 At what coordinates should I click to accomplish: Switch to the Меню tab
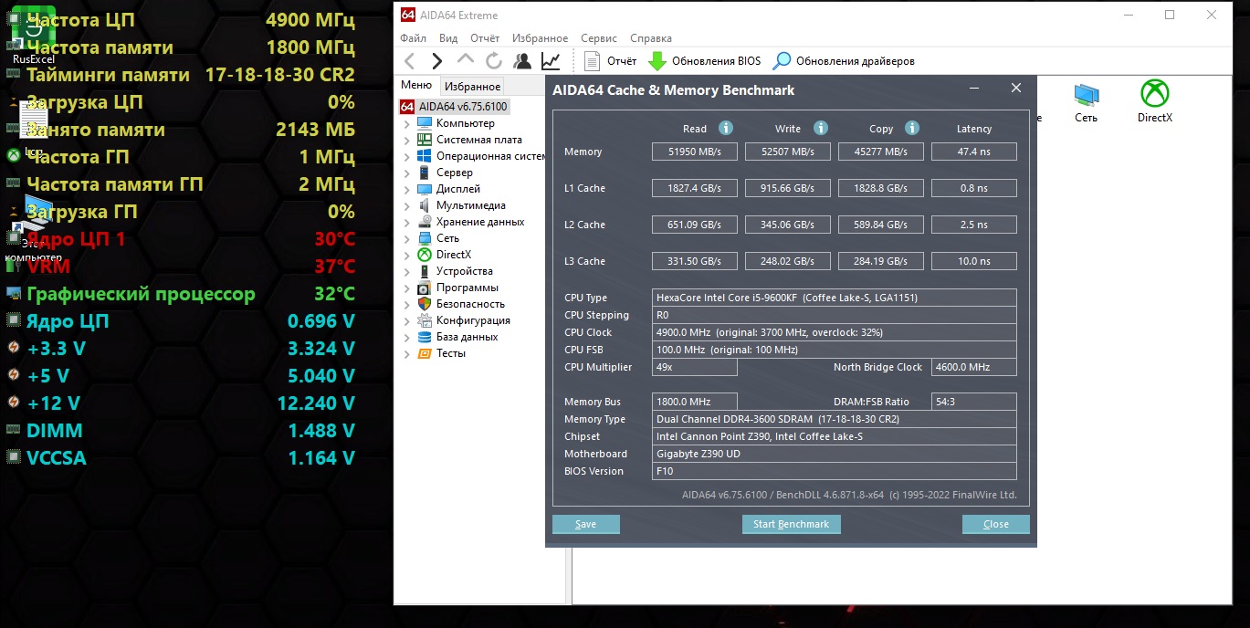(x=416, y=85)
